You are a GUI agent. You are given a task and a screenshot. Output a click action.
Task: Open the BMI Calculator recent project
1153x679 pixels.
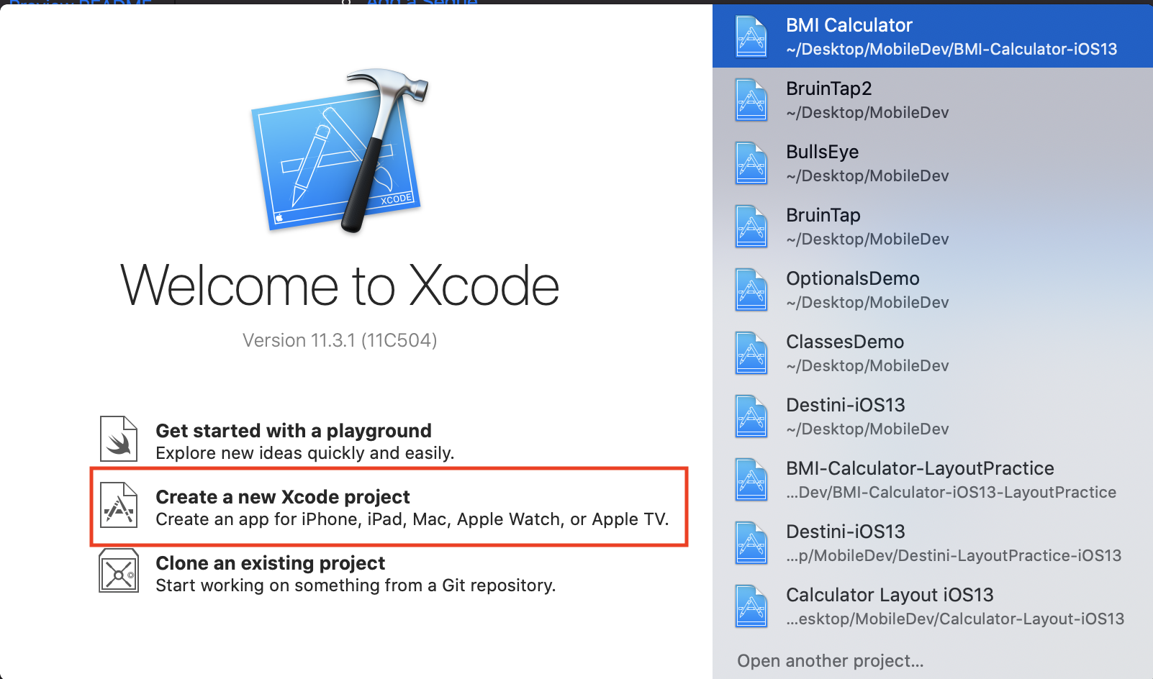pos(933,37)
